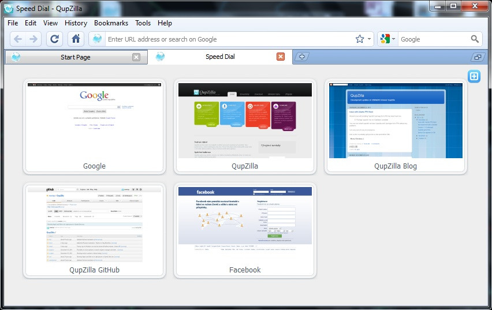
Task: Expand the search engine selection arrow
Action: click(393, 39)
